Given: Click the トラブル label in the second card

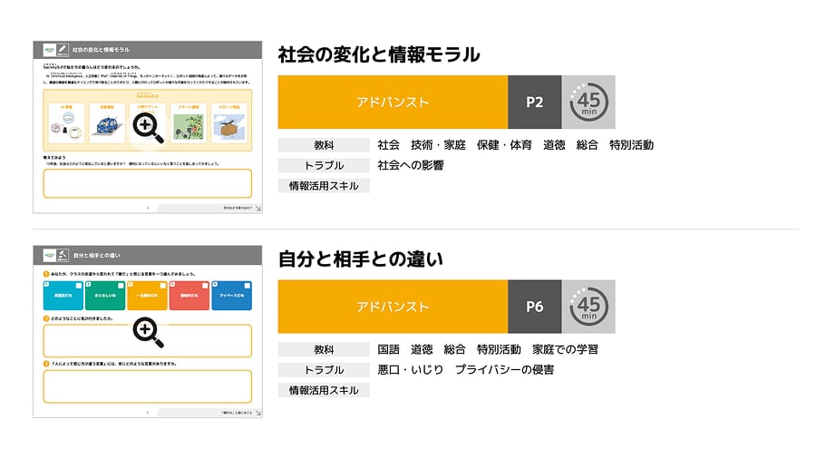Looking at the screenshot, I should click(324, 370).
